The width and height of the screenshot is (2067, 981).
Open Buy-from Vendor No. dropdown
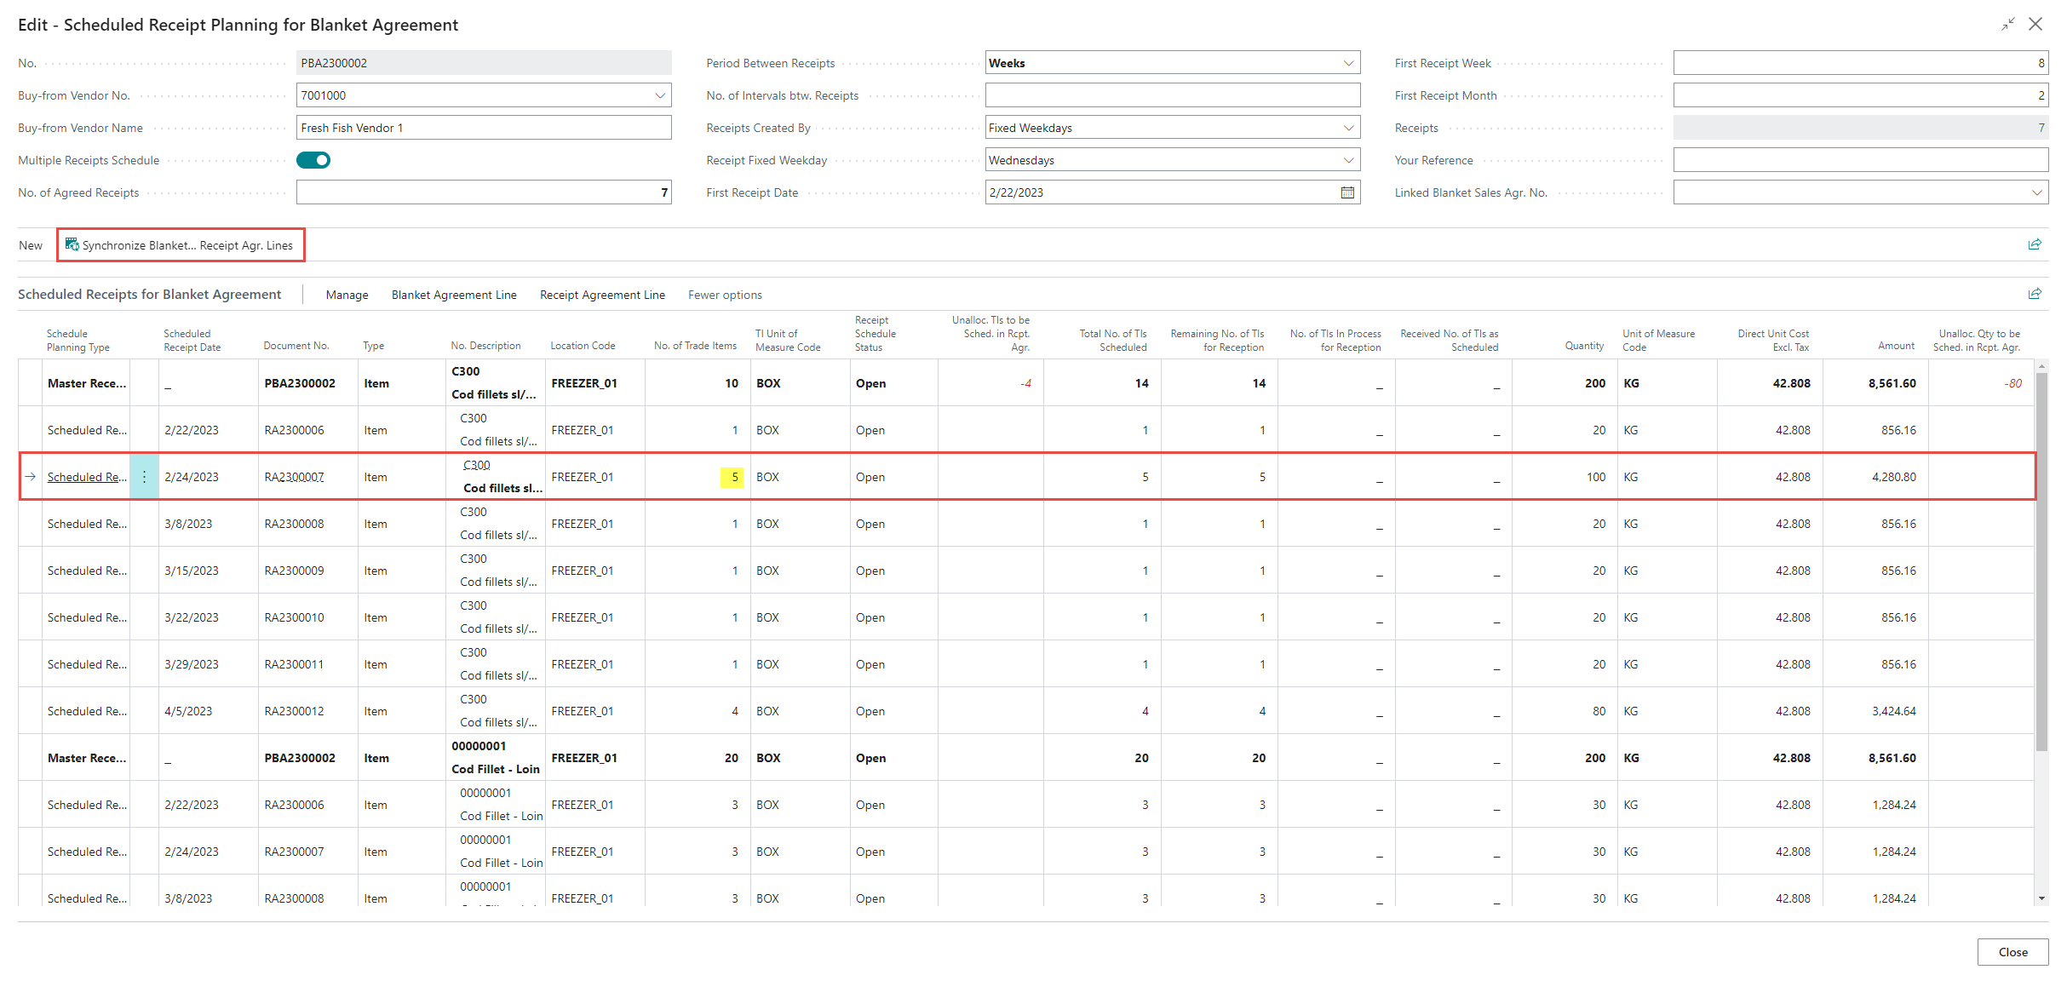tap(660, 95)
